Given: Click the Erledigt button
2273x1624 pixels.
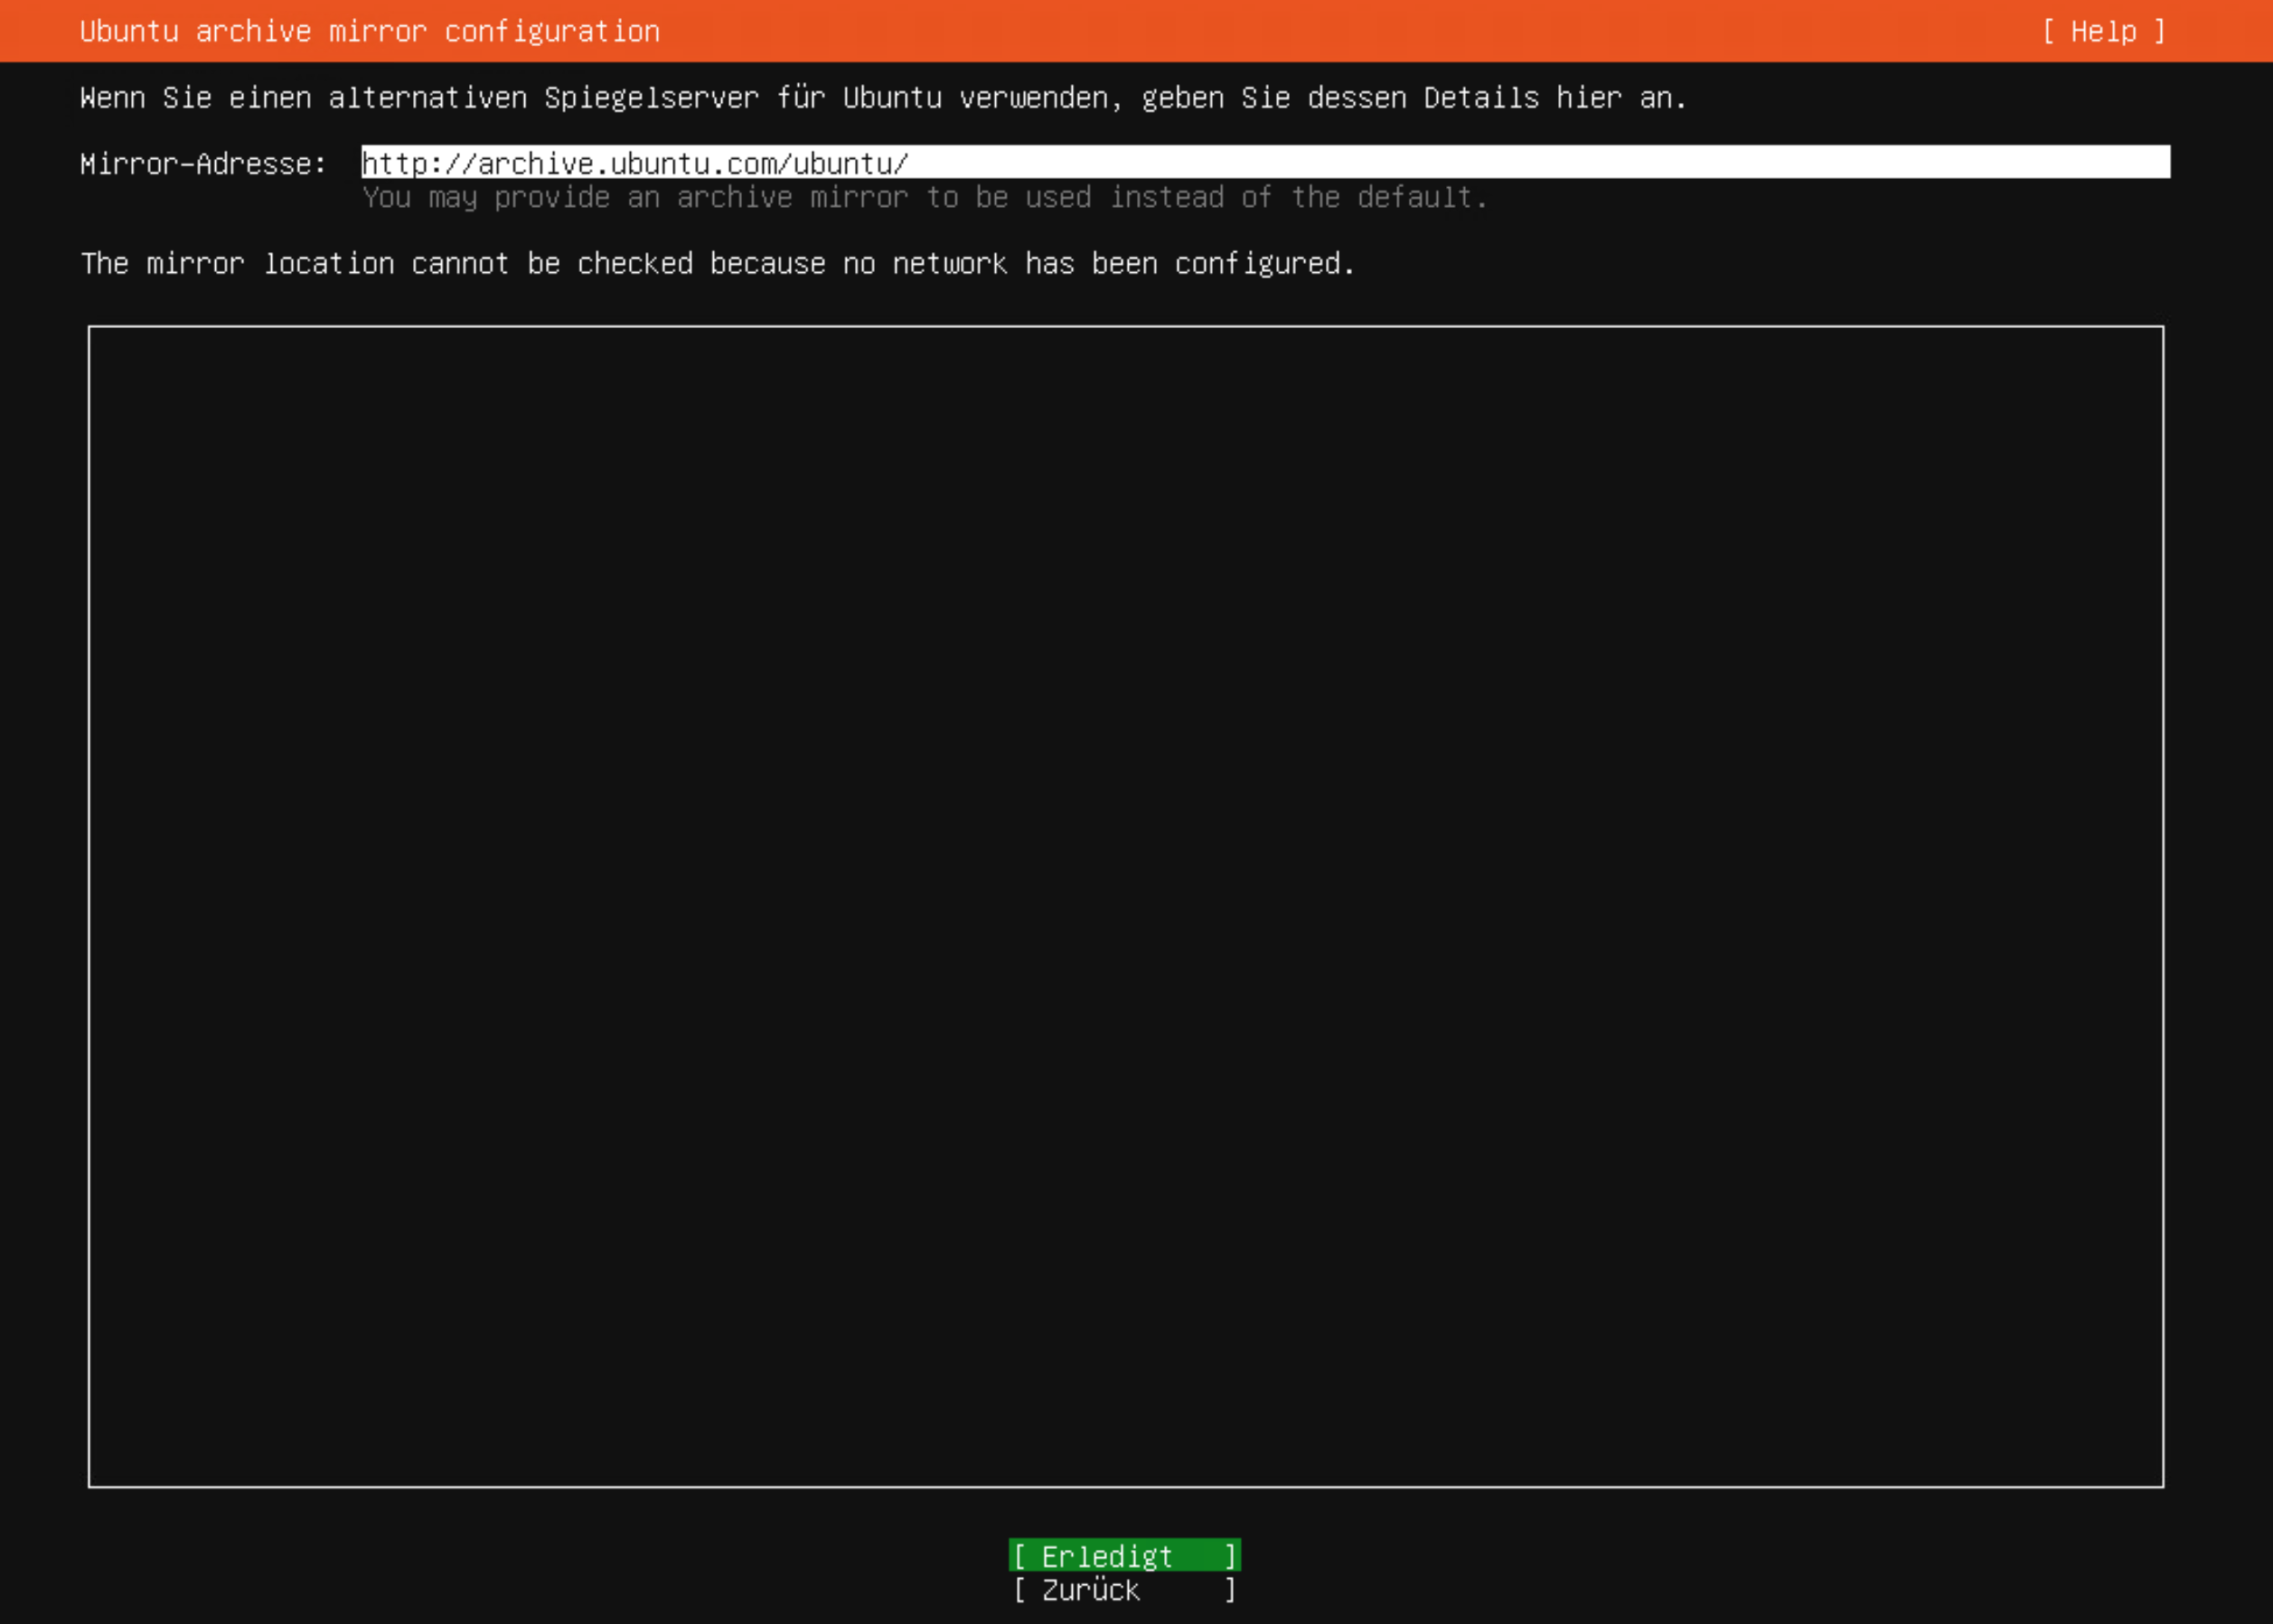Looking at the screenshot, I should coord(1124,1556).
